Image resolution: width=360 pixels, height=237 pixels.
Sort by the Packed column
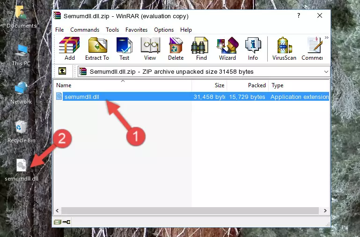[x=248, y=85]
